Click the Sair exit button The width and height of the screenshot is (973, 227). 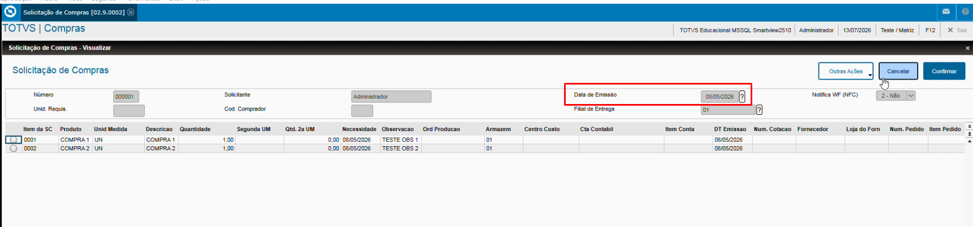[957, 30]
